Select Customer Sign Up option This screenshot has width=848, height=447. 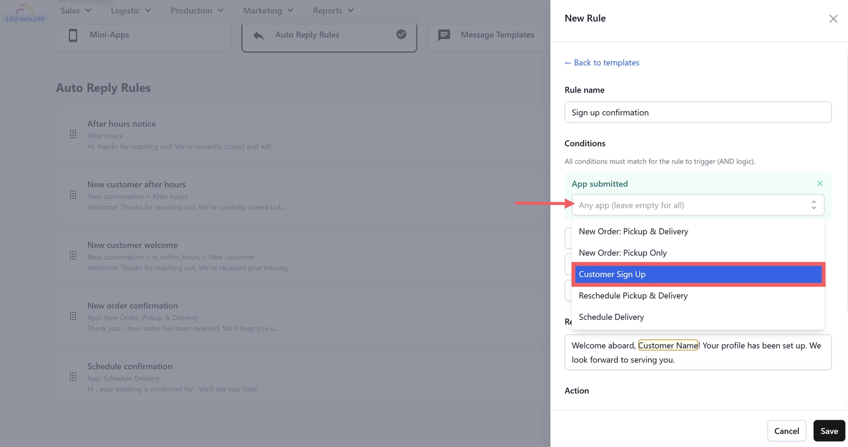click(697, 274)
